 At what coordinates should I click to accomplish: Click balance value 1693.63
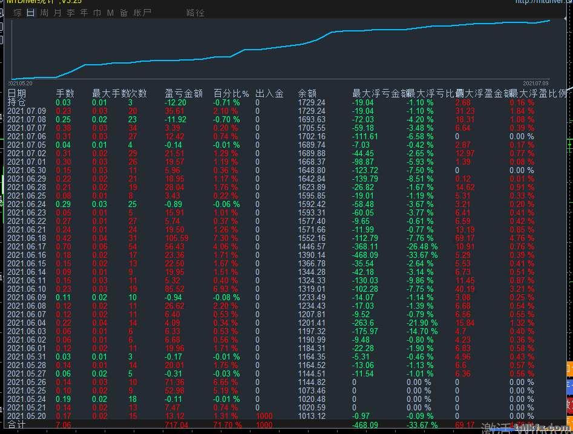click(312, 119)
